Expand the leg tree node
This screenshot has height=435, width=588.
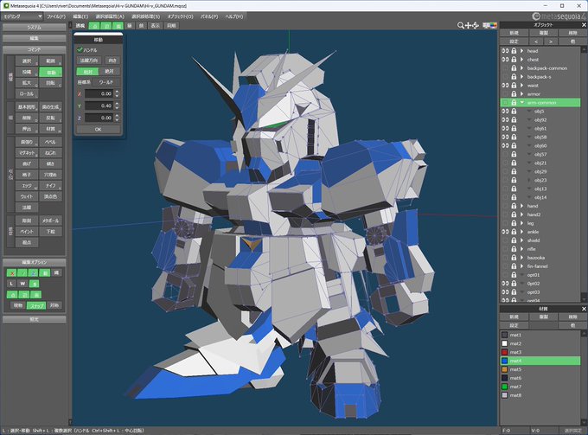[521, 223]
